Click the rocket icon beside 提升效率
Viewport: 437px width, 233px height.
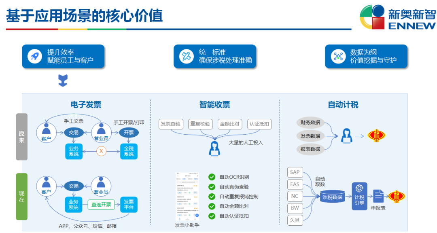[x=35, y=56]
